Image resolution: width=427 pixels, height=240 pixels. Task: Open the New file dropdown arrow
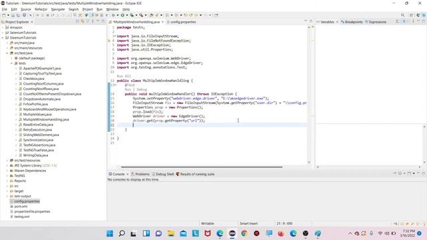pyautogui.click(x=8, y=15)
